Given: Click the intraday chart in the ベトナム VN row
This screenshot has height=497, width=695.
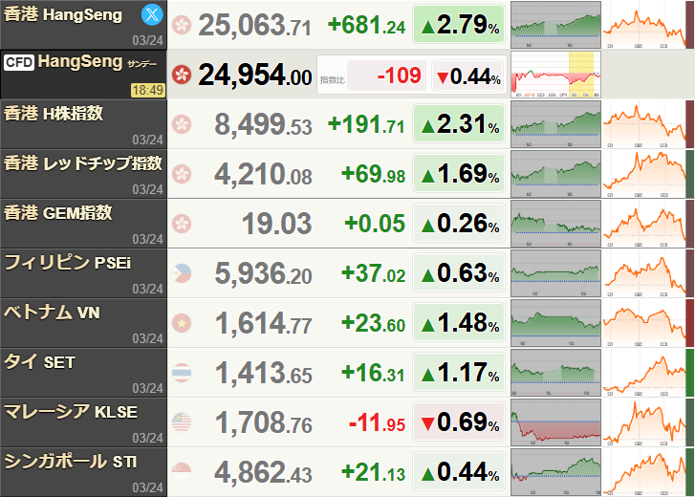Looking at the screenshot, I should pyautogui.click(x=555, y=323).
